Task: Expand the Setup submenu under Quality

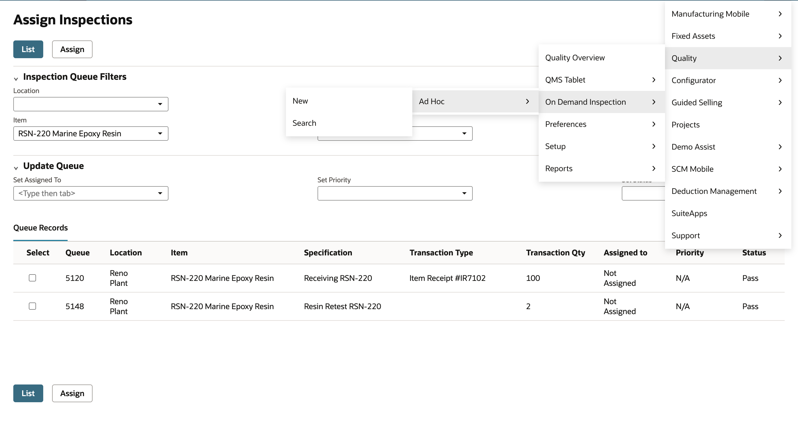Action: pos(602,146)
